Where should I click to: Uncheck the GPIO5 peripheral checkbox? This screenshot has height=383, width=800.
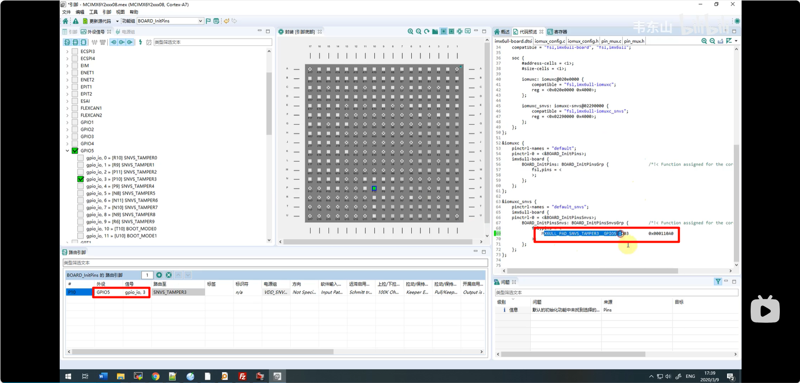(75, 151)
